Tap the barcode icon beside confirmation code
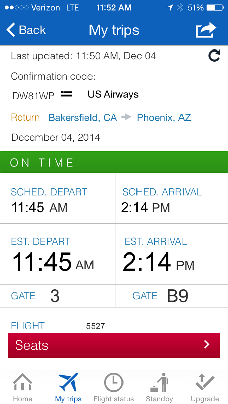 tap(66, 94)
